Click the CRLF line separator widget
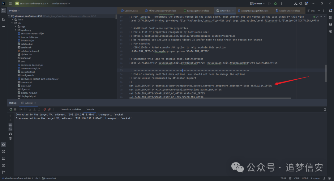Screen dimensions: 334x181 (x=297, y=178)
